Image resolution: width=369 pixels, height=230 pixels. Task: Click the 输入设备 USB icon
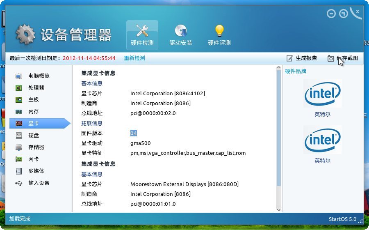(19, 183)
